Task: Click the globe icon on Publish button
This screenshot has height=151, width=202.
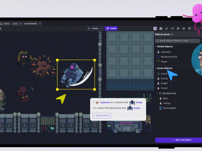Action: (108, 28)
